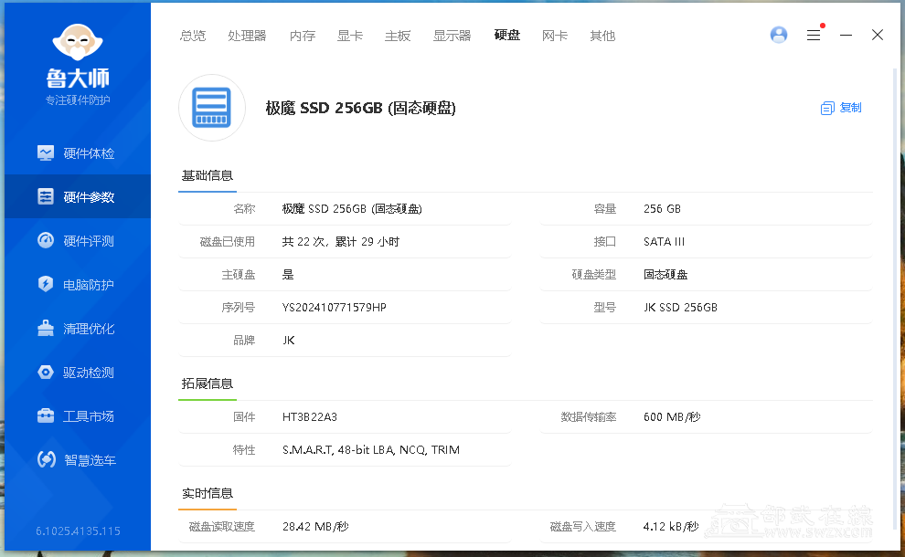Open the user account avatar
The height and width of the screenshot is (557, 905).
coord(779,36)
